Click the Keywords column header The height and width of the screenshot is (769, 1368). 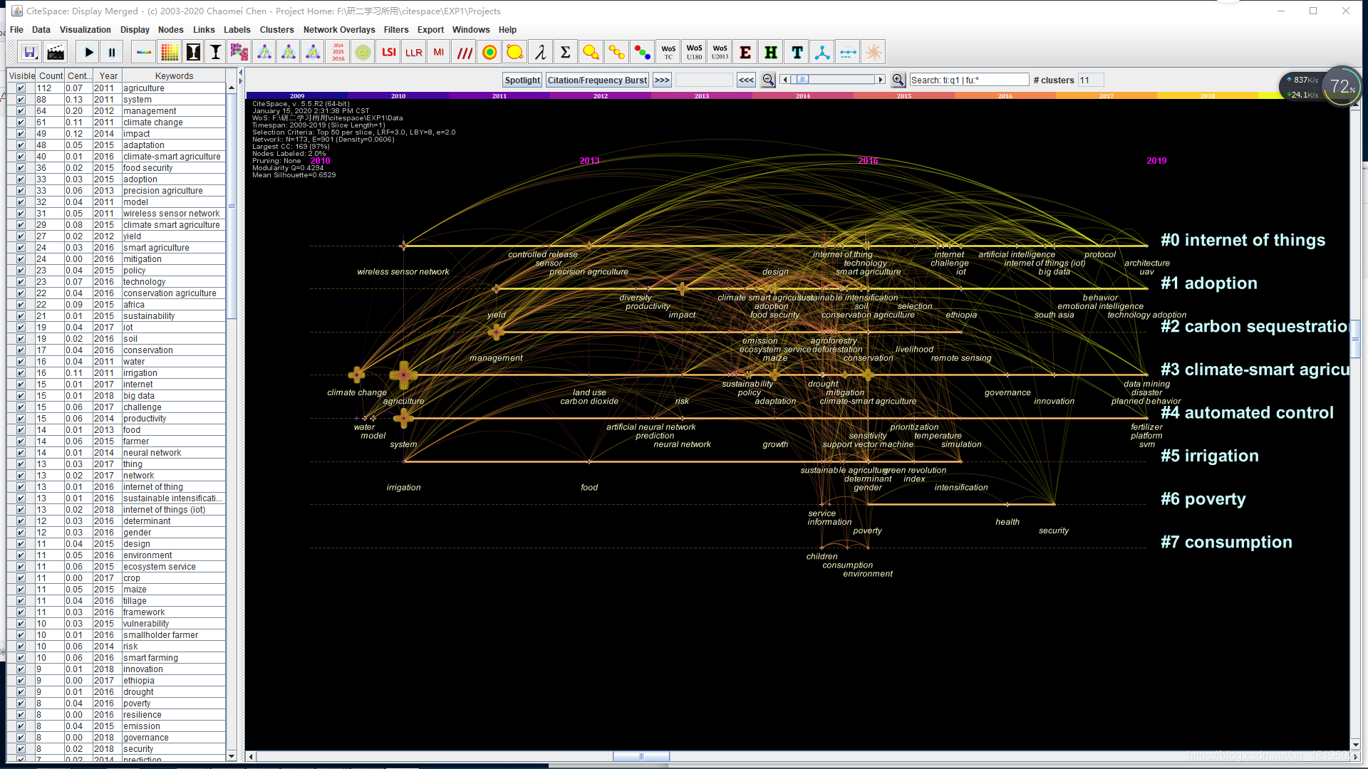click(174, 75)
